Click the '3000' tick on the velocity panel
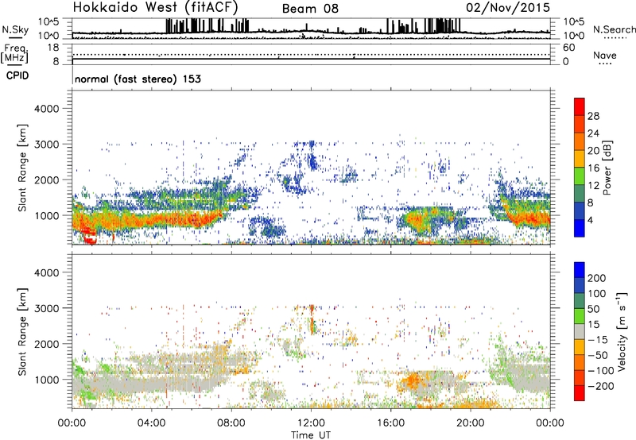 click(x=46, y=308)
